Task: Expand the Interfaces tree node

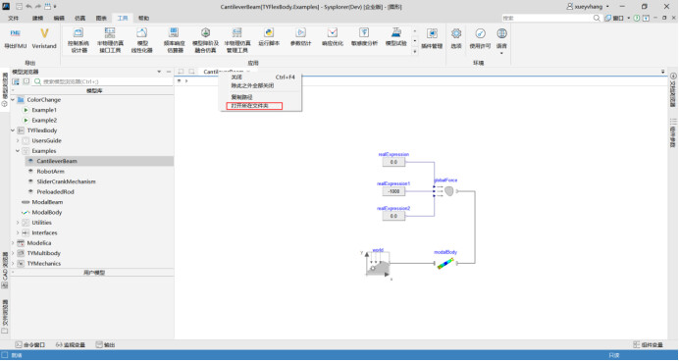Action: point(18,232)
